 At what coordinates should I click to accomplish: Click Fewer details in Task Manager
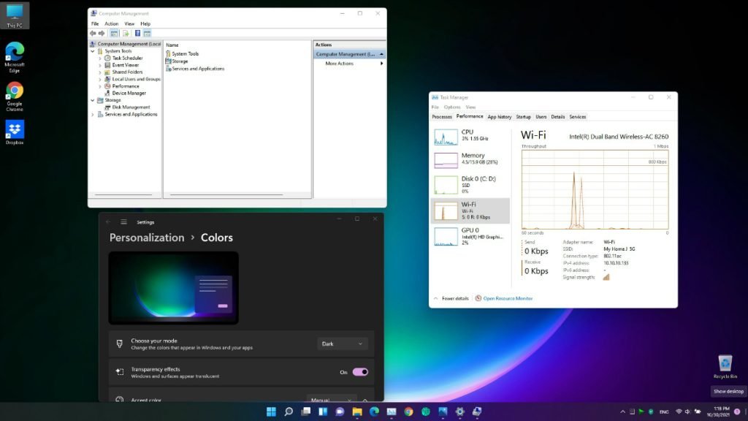pyautogui.click(x=455, y=298)
